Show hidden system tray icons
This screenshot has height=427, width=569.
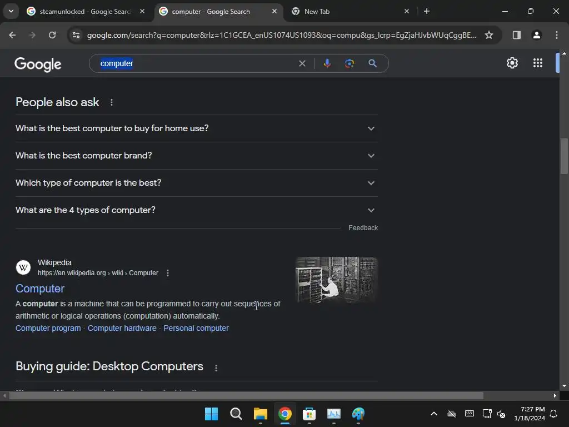433,414
